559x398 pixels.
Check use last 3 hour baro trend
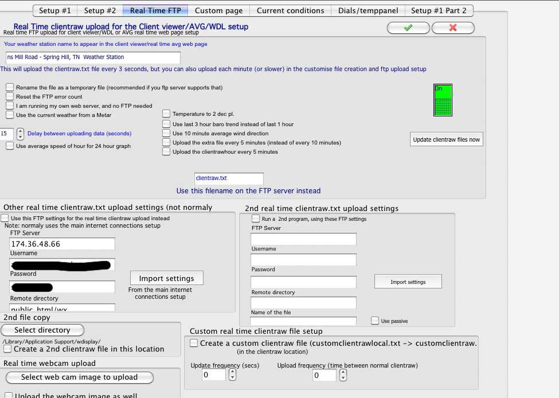166,124
